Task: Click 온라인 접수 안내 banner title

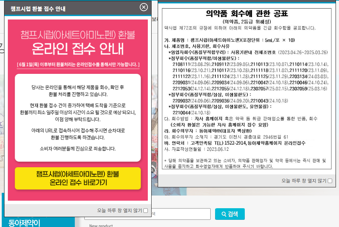Action: (78, 49)
